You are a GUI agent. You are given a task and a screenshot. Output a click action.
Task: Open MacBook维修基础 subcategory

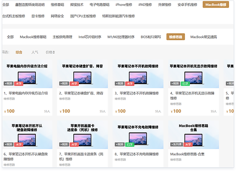coord(33,37)
